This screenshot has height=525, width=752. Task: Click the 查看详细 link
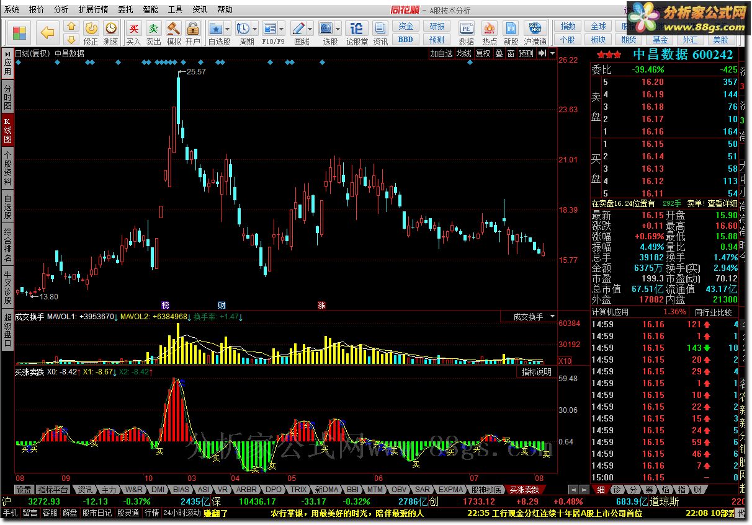tap(722, 203)
